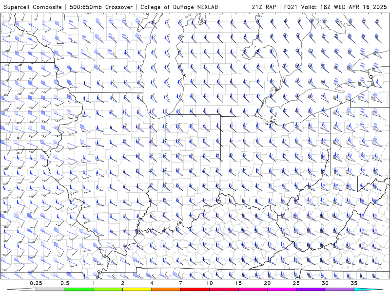This screenshot has width=390, height=292.
Task: Click the scale label "2"
Action: [x=123, y=283]
